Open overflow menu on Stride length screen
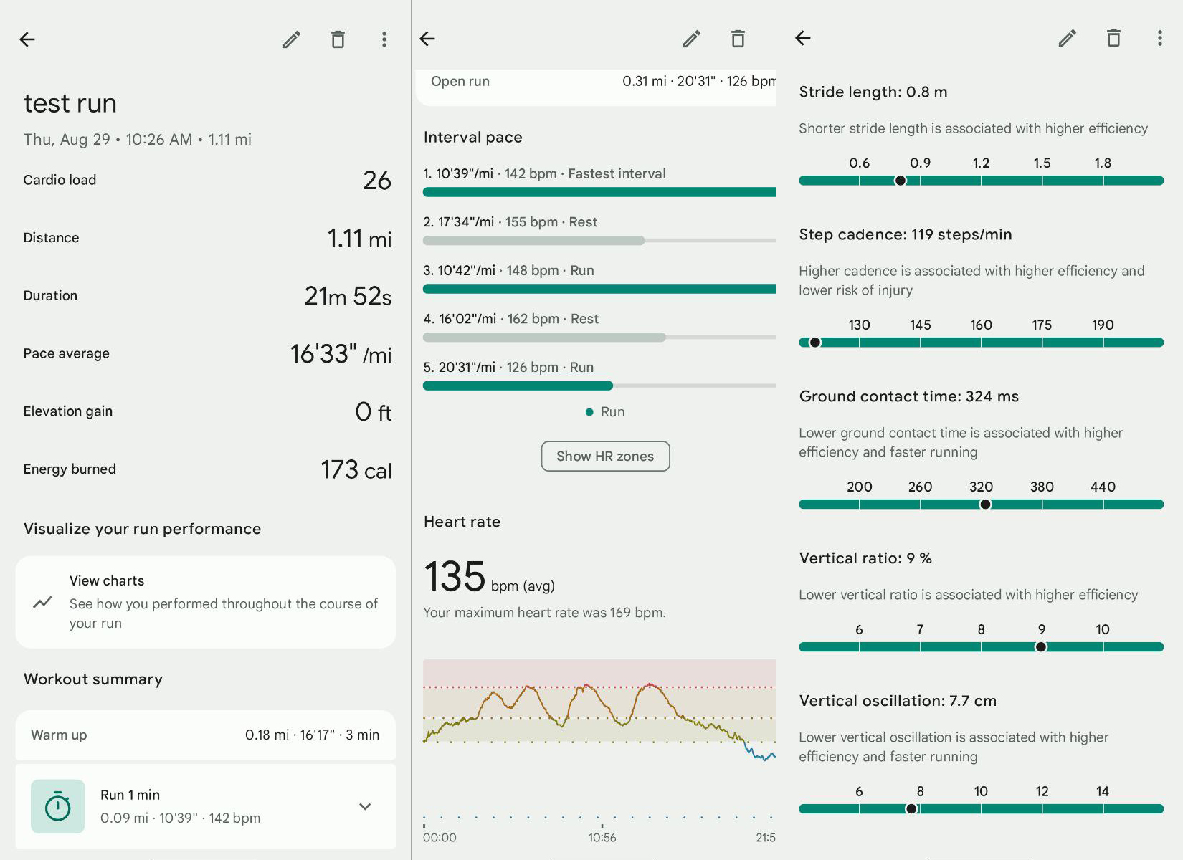This screenshot has width=1183, height=860. (1160, 38)
